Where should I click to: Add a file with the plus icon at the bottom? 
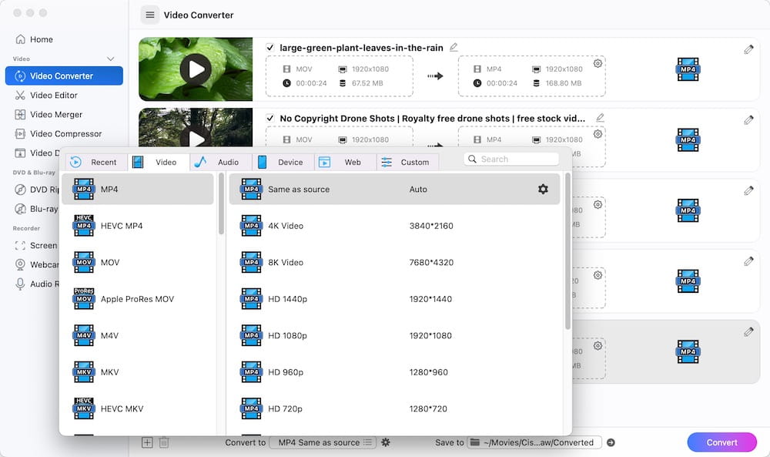click(147, 442)
